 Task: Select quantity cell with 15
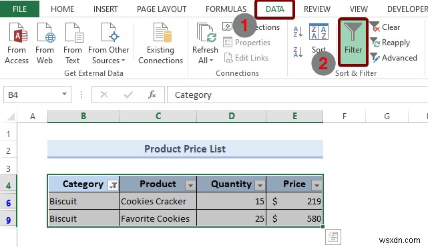pyautogui.click(x=232, y=201)
